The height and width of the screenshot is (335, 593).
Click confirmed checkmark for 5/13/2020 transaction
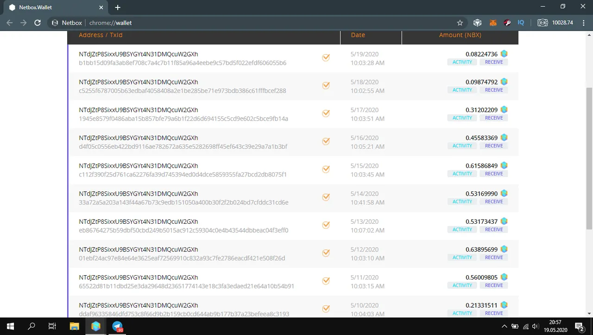(x=326, y=225)
